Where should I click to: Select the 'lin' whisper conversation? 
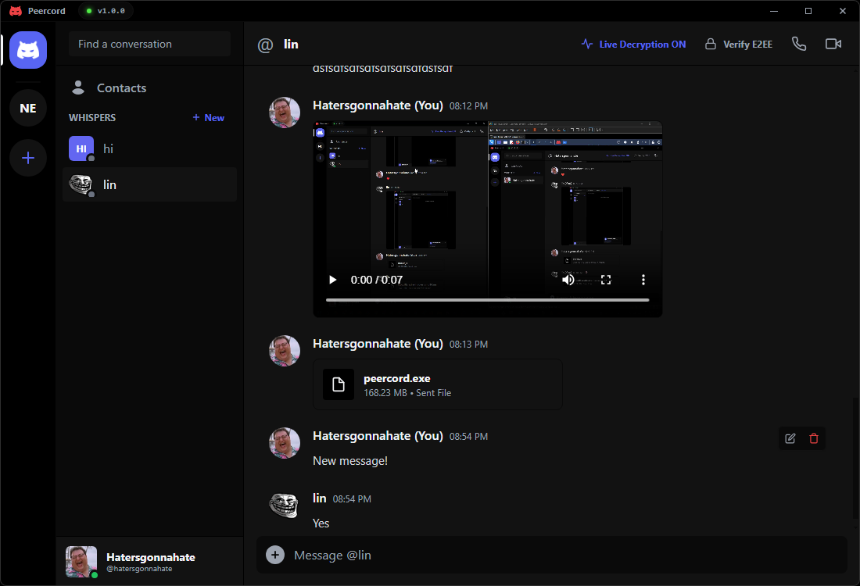[150, 184]
